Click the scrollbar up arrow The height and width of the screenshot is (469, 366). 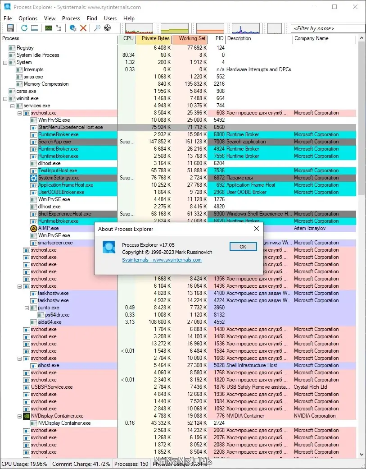361,38
